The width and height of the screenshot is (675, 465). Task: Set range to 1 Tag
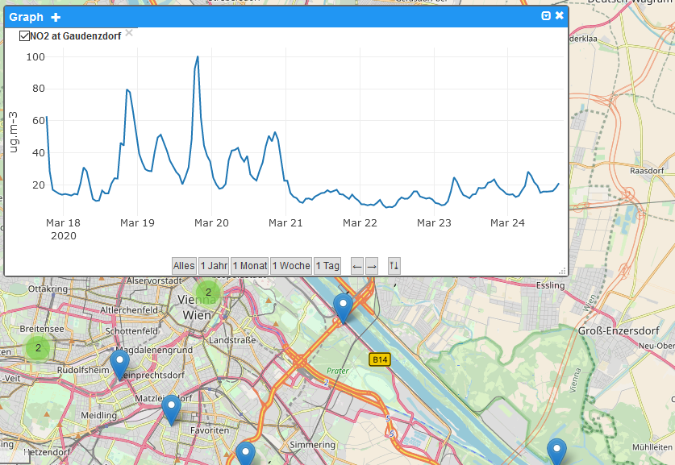[x=327, y=266]
